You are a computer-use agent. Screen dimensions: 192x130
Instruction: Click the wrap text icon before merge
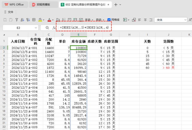click(58, 20)
